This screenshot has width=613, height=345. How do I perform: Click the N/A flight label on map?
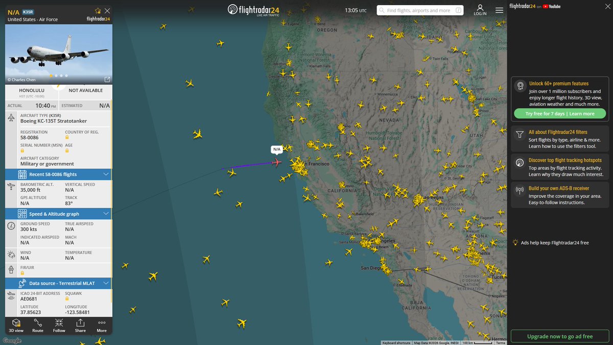click(x=276, y=149)
